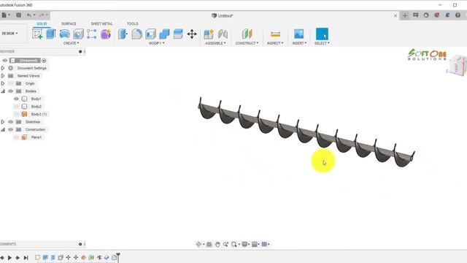Choose the Joint tool icon
Image resolution: width=467 pixels, height=263 pixels.
223,34
